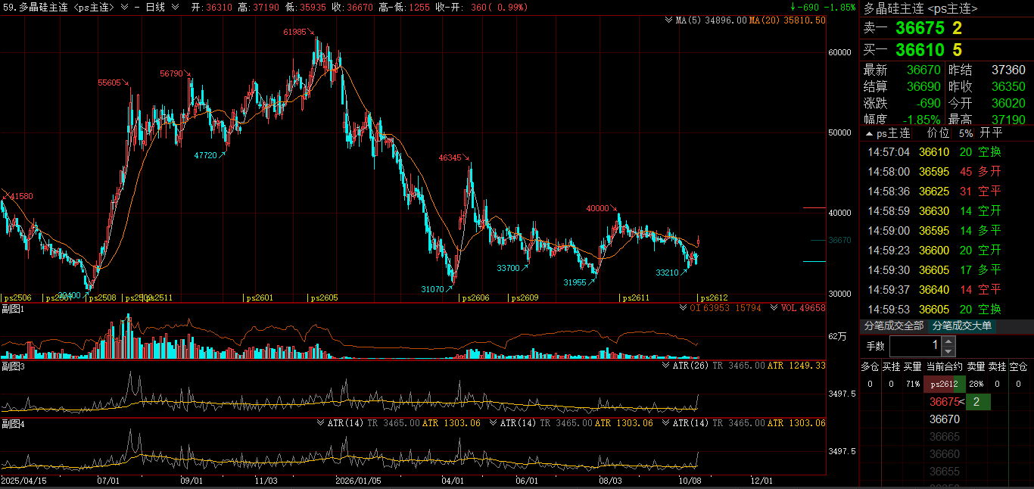Screen dimensions: 1034x489
Task: Switch to 分笔成交全部 tab
Action: pos(894,325)
